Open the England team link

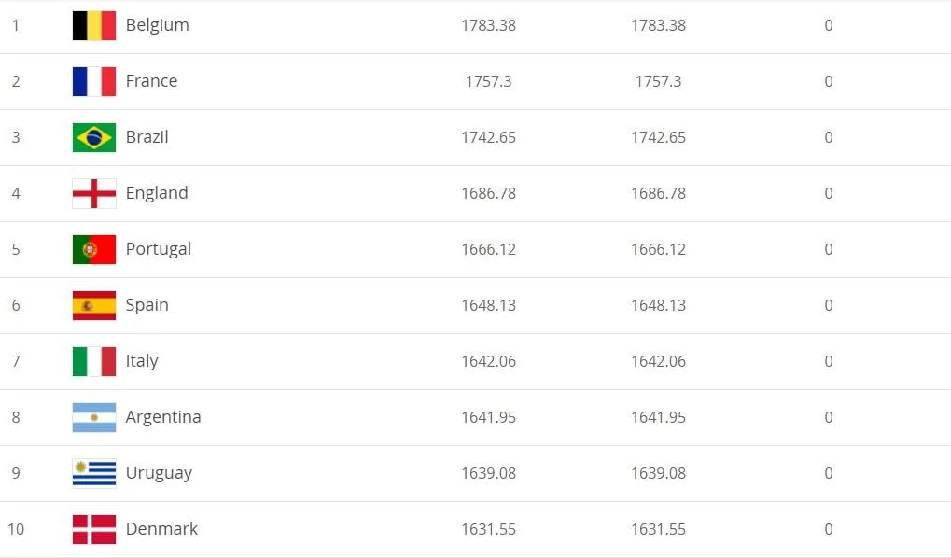[157, 193]
